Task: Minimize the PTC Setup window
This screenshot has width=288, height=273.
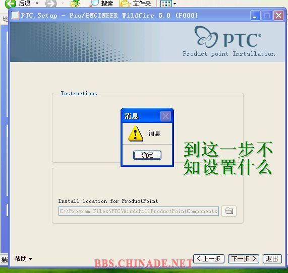Action: coord(255,16)
